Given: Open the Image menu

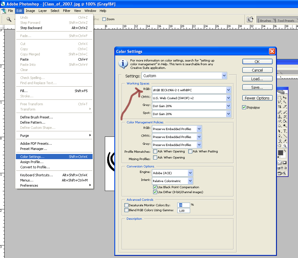Looking at the screenshot, I should pos(30,11).
